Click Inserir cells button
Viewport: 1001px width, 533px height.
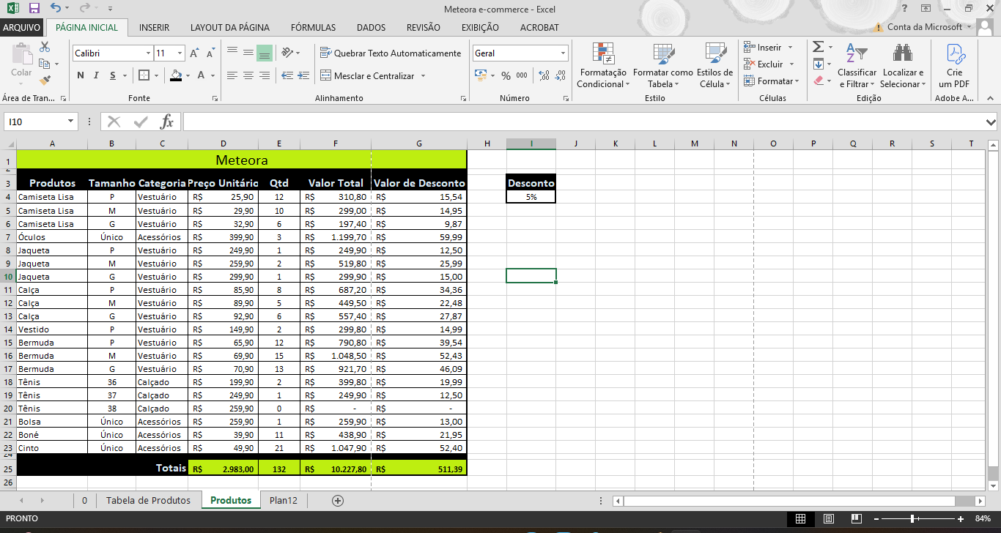(x=769, y=48)
